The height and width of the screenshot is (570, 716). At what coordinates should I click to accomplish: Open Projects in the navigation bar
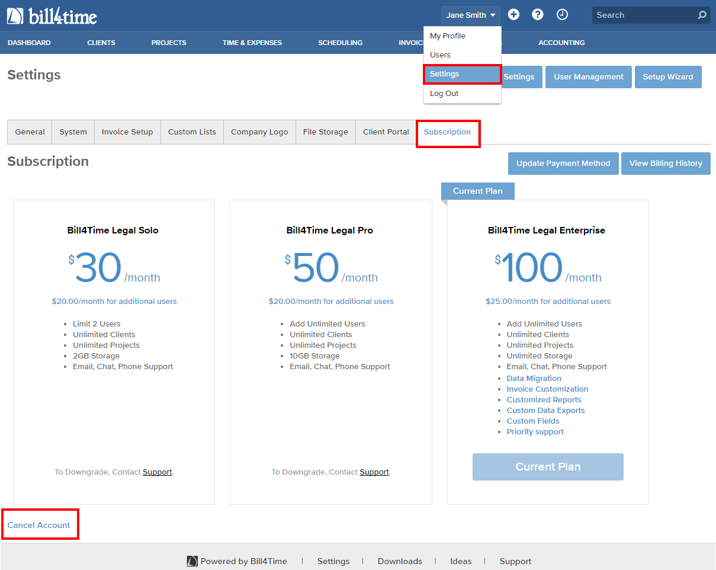(169, 43)
